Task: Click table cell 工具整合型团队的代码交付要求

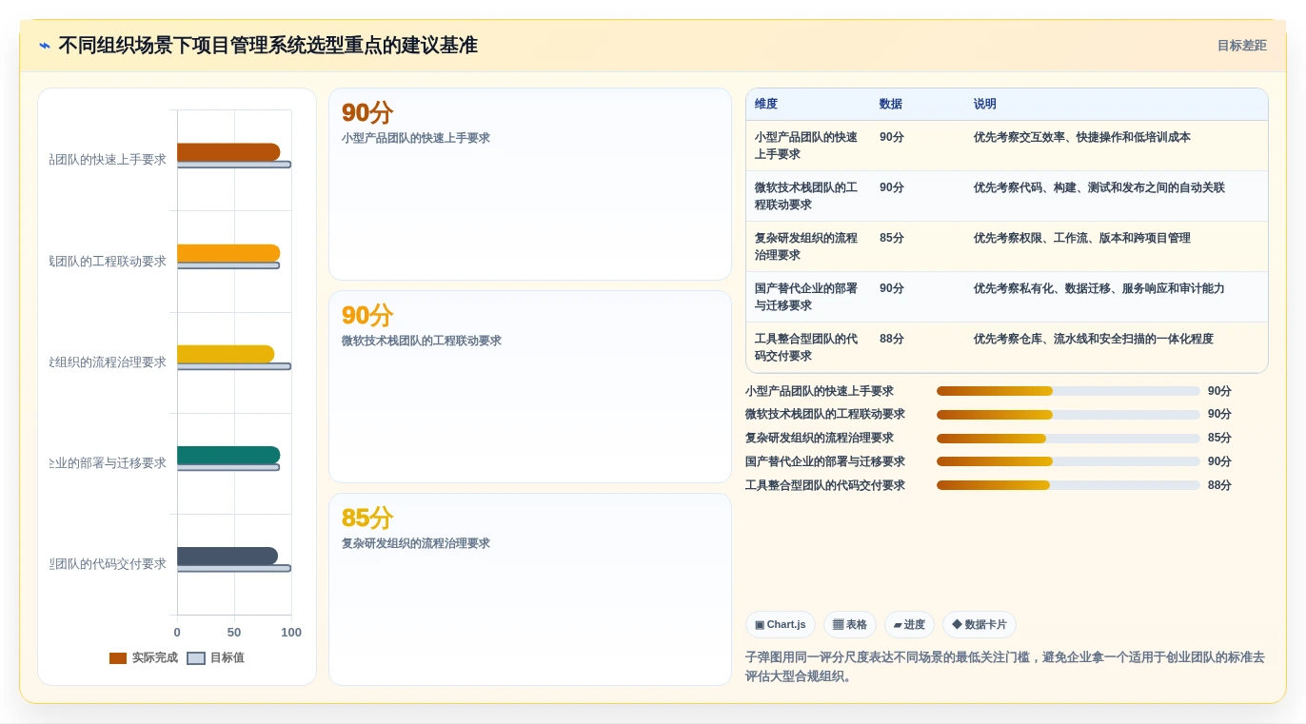Action: [807, 347]
